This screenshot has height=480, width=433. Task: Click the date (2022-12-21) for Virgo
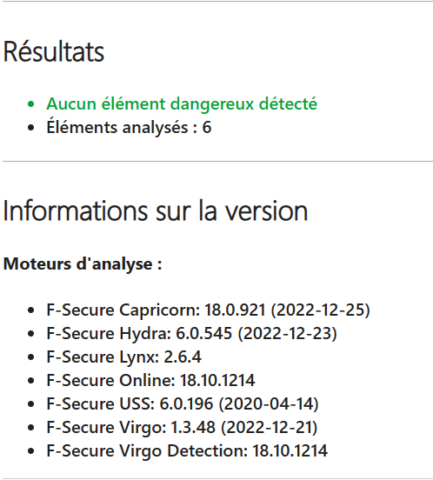270,427
